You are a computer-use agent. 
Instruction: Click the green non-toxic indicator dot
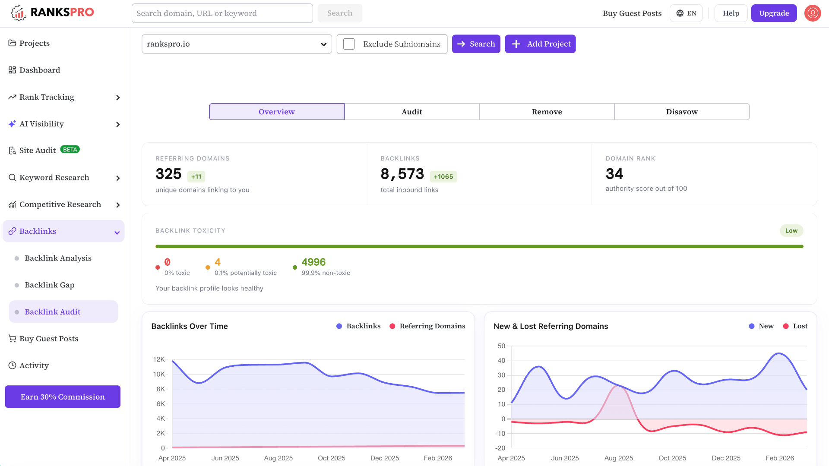point(295,268)
